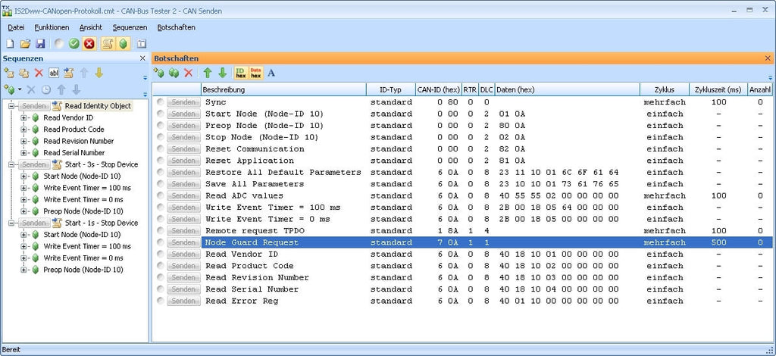
Task: Duplicate message icon in Botschaften toolbar
Action: (174, 73)
